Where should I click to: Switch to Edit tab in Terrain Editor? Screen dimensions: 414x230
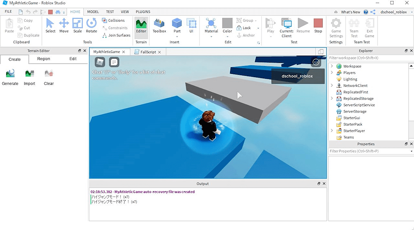tap(73, 59)
